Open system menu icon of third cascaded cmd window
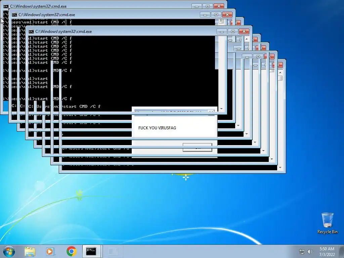The image size is (344, 258). [x=31, y=32]
